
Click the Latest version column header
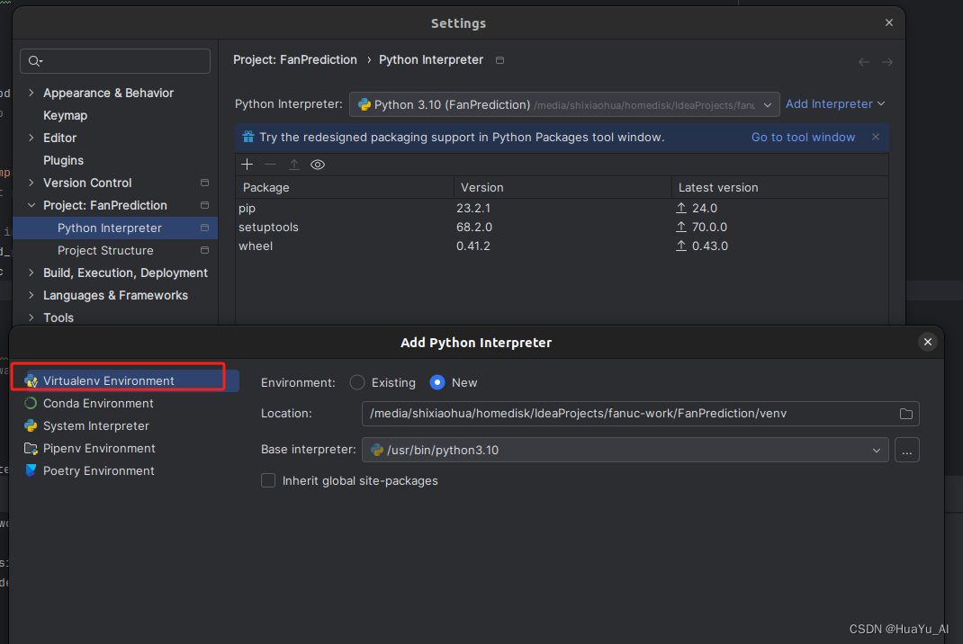(x=780, y=187)
